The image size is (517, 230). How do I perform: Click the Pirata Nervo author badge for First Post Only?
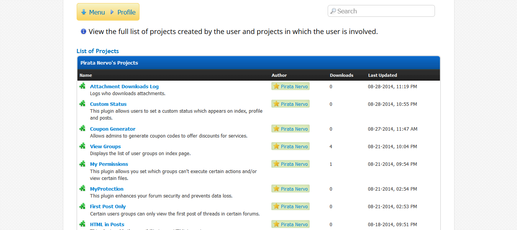pyautogui.click(x=291, y=206)
